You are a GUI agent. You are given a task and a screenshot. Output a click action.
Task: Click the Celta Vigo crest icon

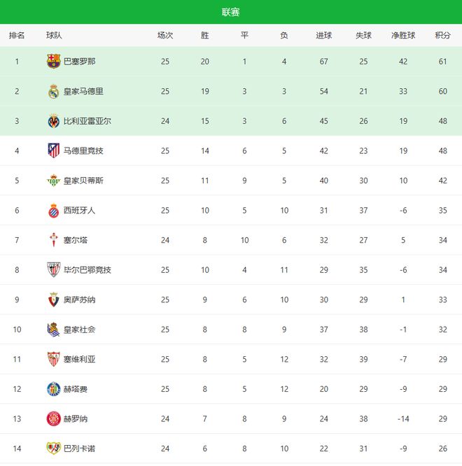53,240
